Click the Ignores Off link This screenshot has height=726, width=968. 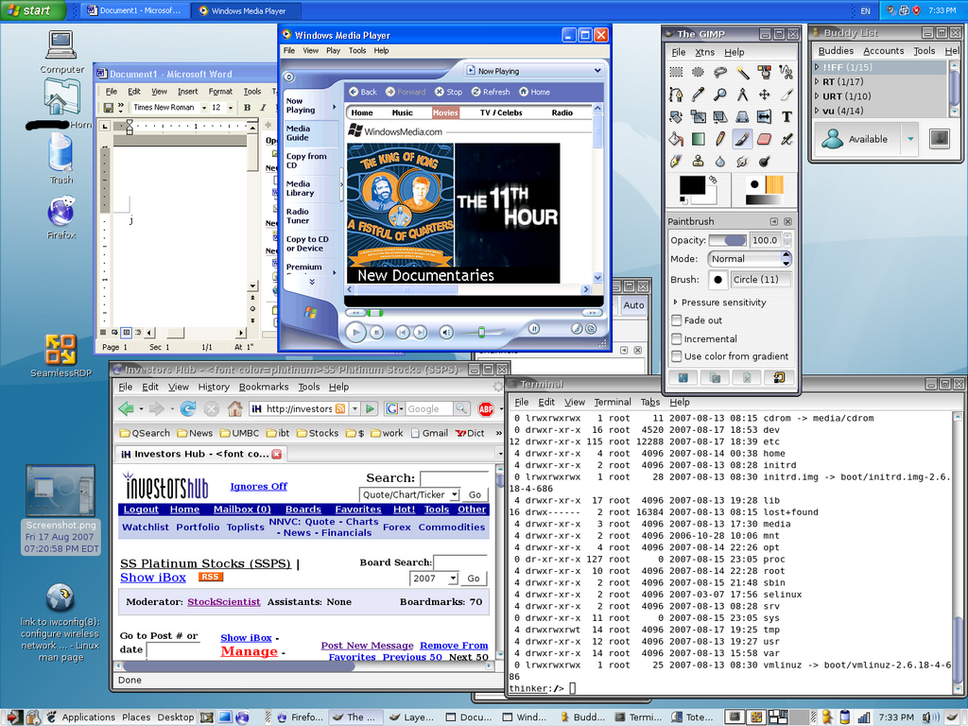(259, 487)
